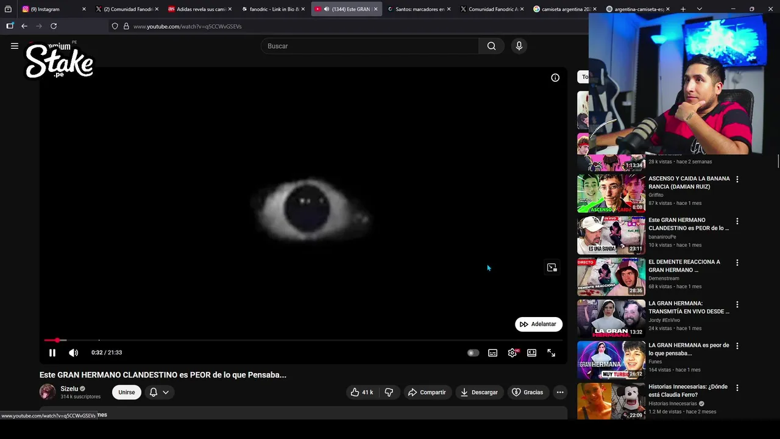Open ASCENSO Y CAIDA LA BANANA RANCIA thumbnail
The width and height of the screenshot is (780, 439).
[x=611, y=193]
